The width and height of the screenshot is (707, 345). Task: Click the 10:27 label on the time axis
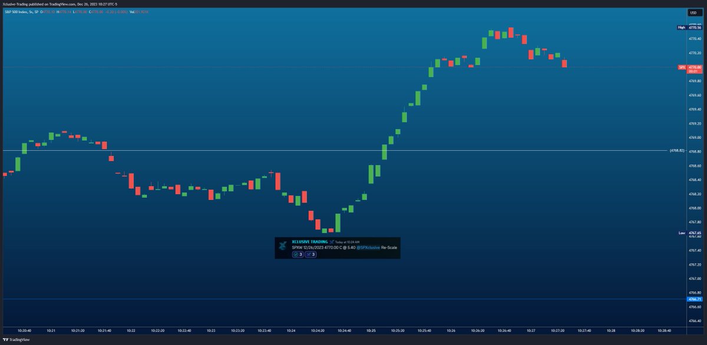point(531,330)
